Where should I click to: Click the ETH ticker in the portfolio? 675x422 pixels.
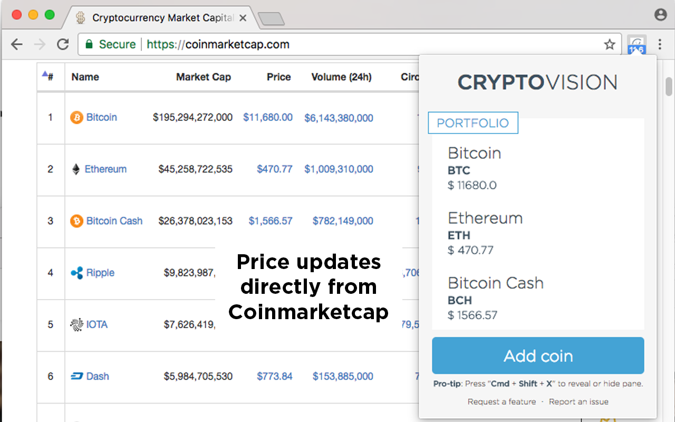(459, 235)
